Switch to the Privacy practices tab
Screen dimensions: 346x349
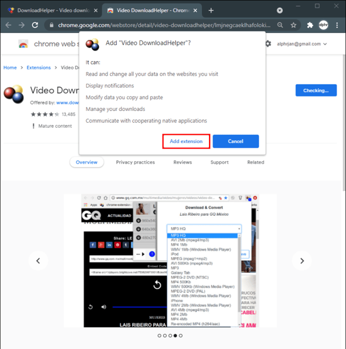click(x=135, y=162)
